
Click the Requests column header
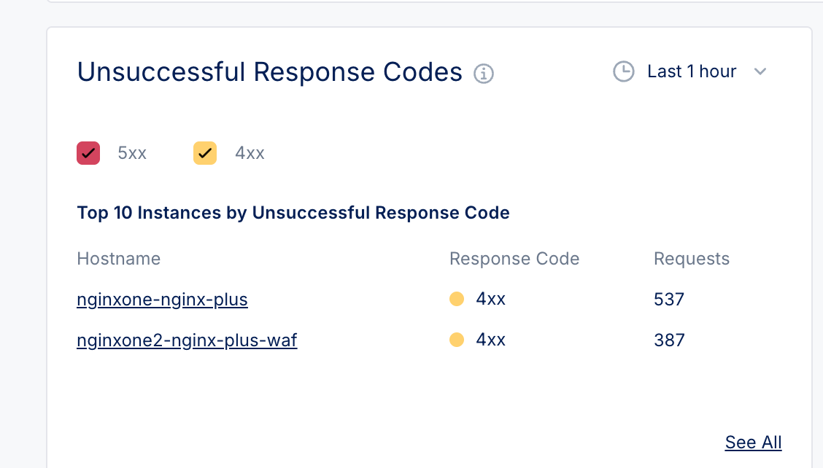click(692, 259)
